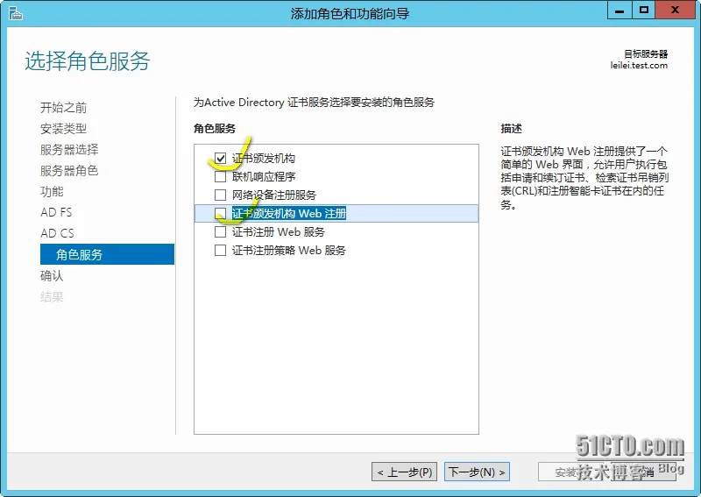This screenshot has height=497, width=701.
Task: Select the AD FS step
Action: (x=56, y=212)
